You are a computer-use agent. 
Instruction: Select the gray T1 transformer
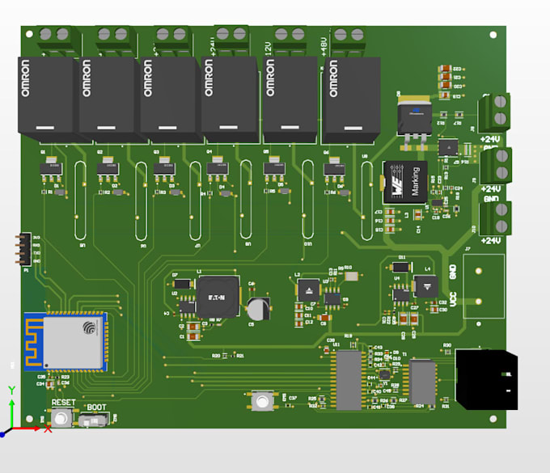422,382
